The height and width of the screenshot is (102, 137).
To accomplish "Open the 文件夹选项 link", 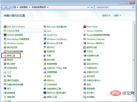I will [52, 85].
